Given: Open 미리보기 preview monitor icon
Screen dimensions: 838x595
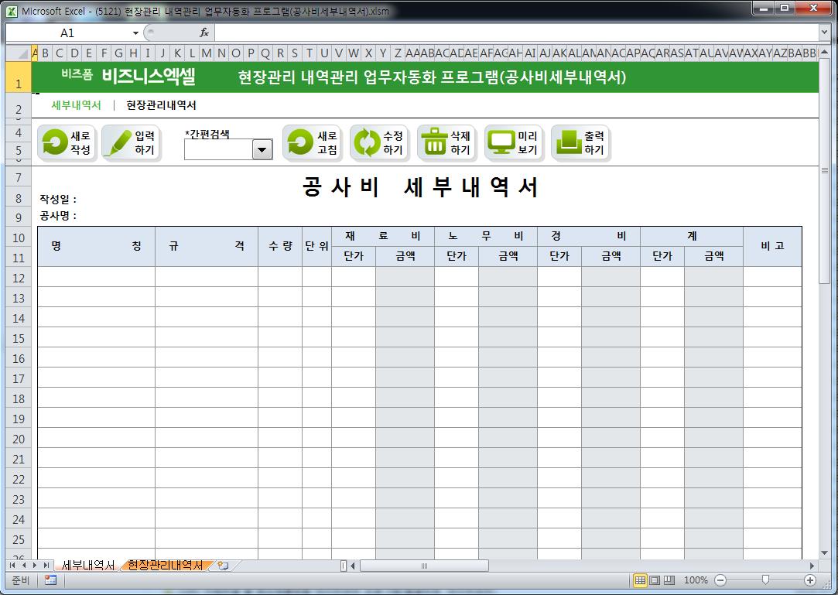Looking at the screenshot, I should point(514,143).
